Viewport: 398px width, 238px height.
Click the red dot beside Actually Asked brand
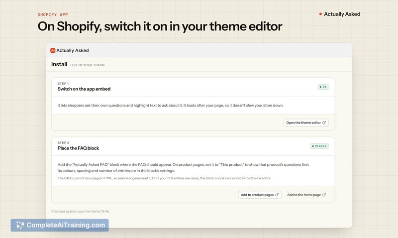tap(320, 14)
